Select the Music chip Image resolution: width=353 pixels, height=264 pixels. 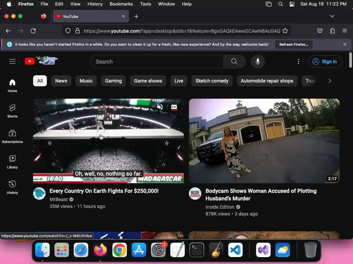(86, 81)
